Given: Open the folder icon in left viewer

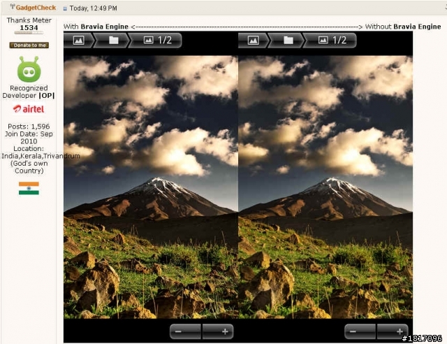Looking at the screenshot, I should click(113, 41).
